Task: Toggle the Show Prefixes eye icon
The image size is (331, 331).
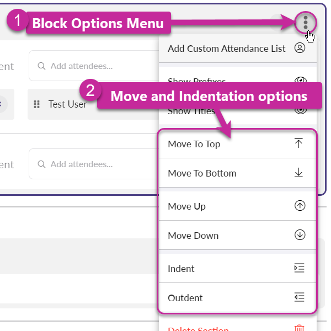Action: point(301,81)
